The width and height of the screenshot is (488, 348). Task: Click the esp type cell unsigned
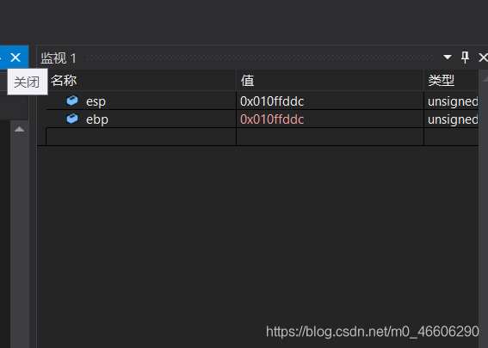tap(453, 101)
